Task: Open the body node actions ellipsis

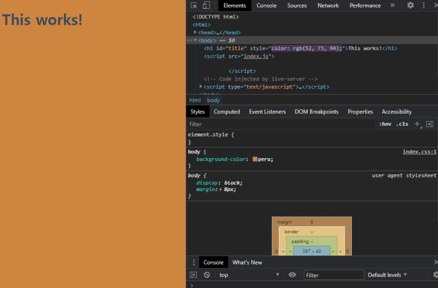Action: (189, 40)
